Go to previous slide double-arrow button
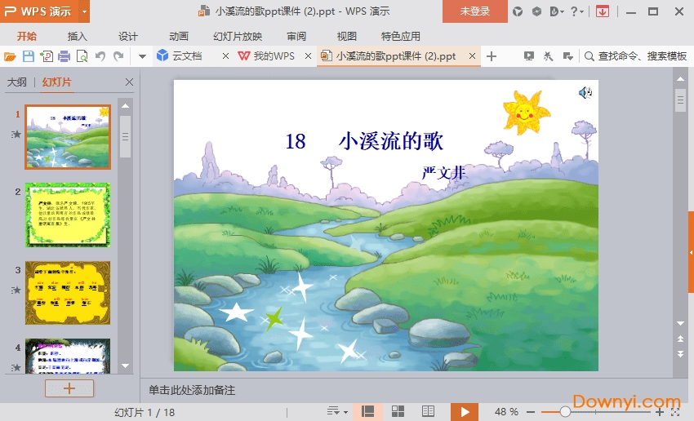 pyautogui.click(x=680, y=339)
